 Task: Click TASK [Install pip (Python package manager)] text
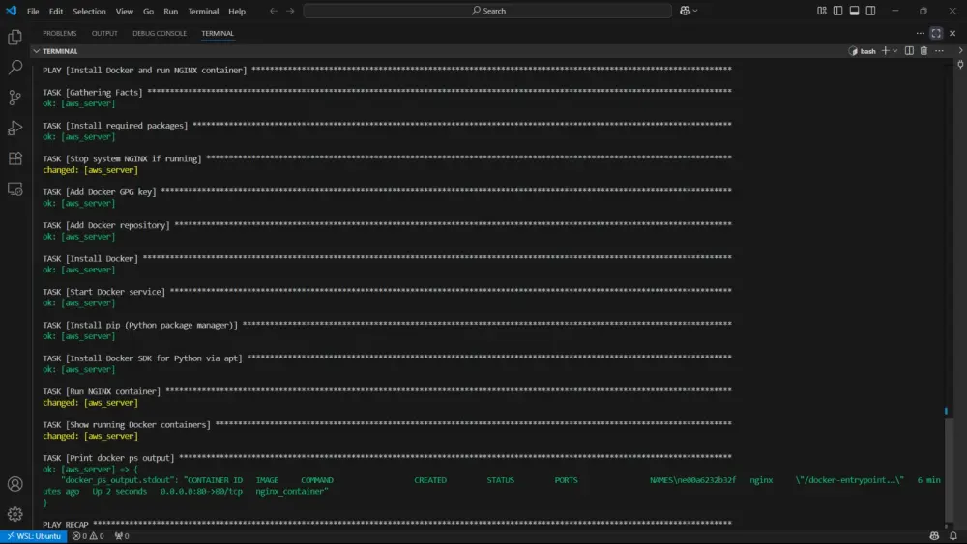[x=140, y=326]
